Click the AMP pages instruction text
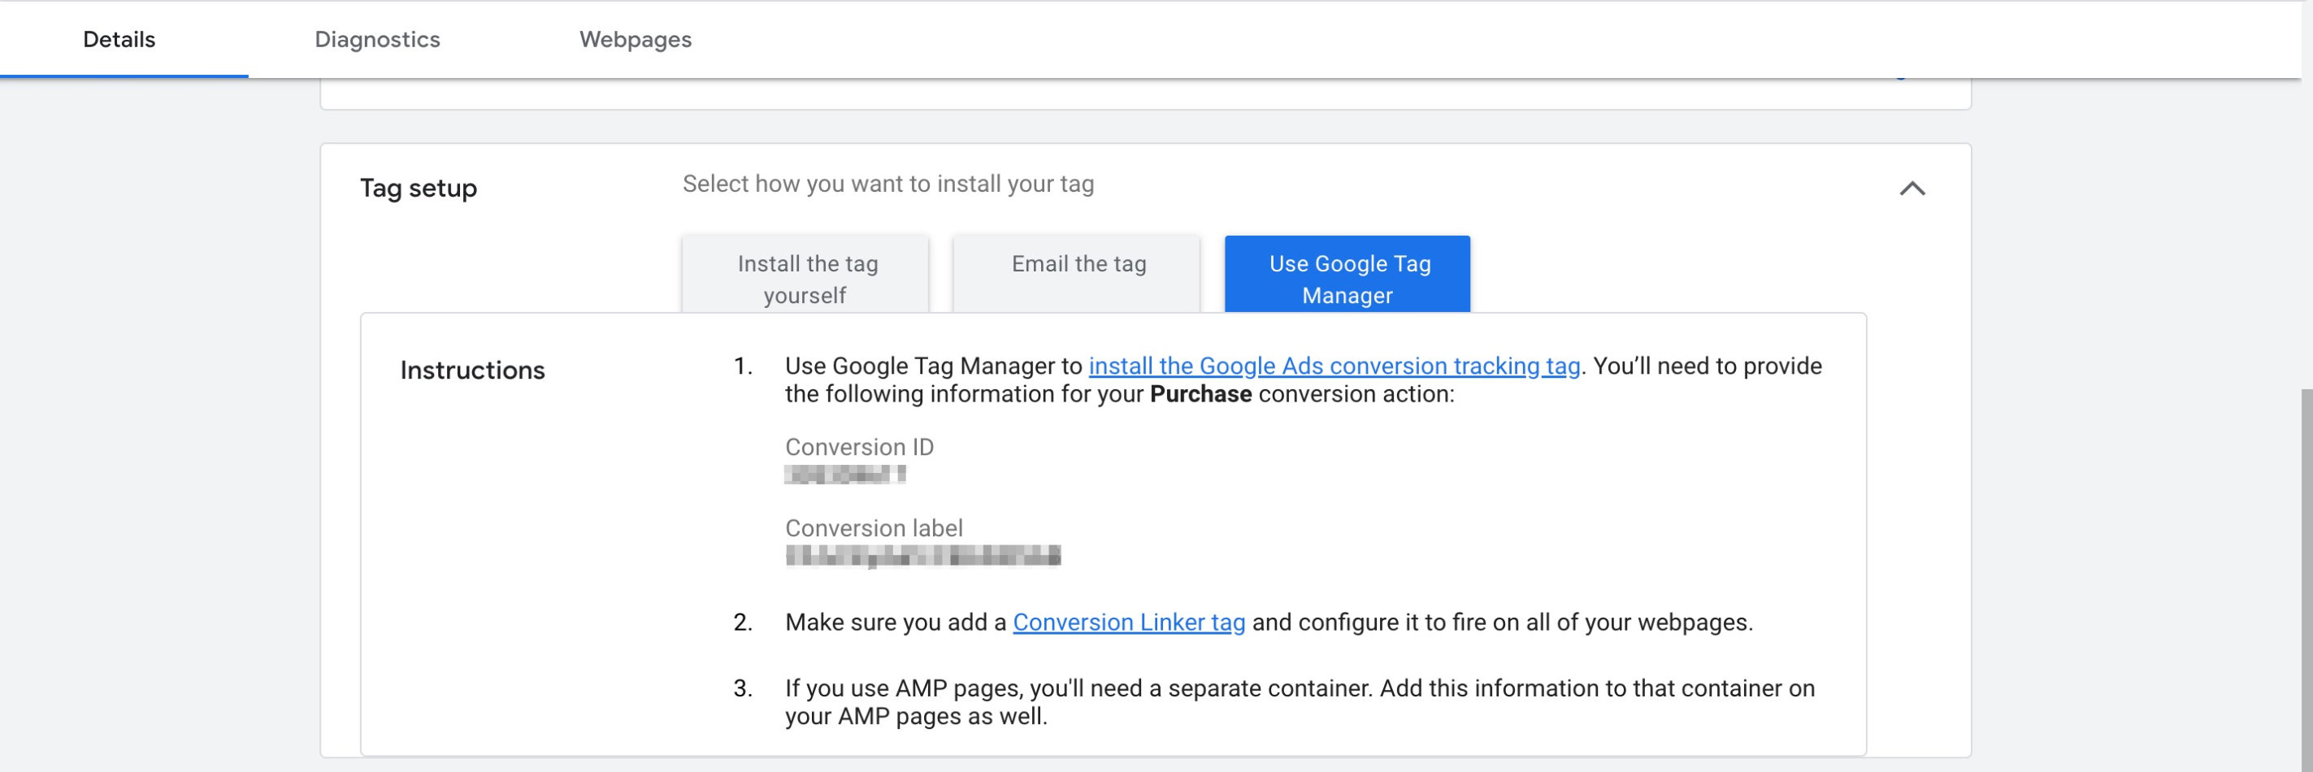The width and height of the screenshot is (2313, 772). coord(1300,702)
